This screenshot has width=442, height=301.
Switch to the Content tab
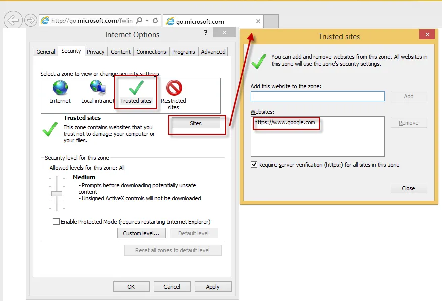click(x=121, y=52)
